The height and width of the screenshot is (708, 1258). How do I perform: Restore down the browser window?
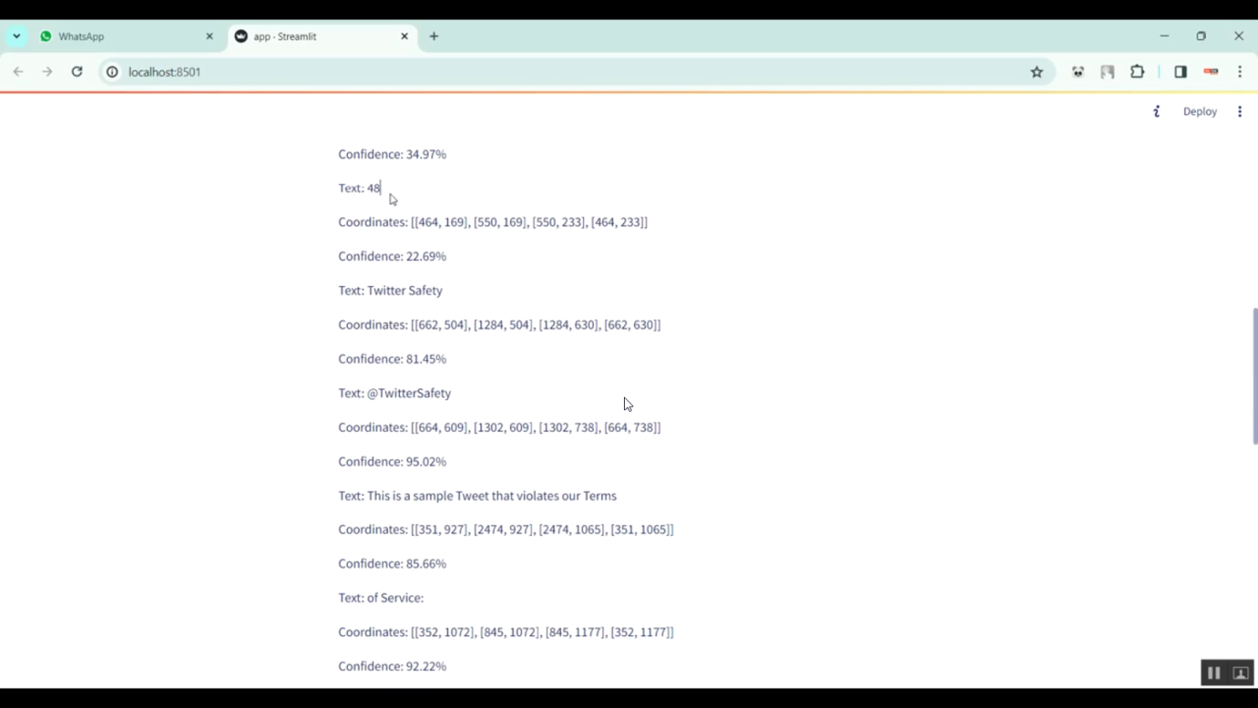click(1201, 36)
